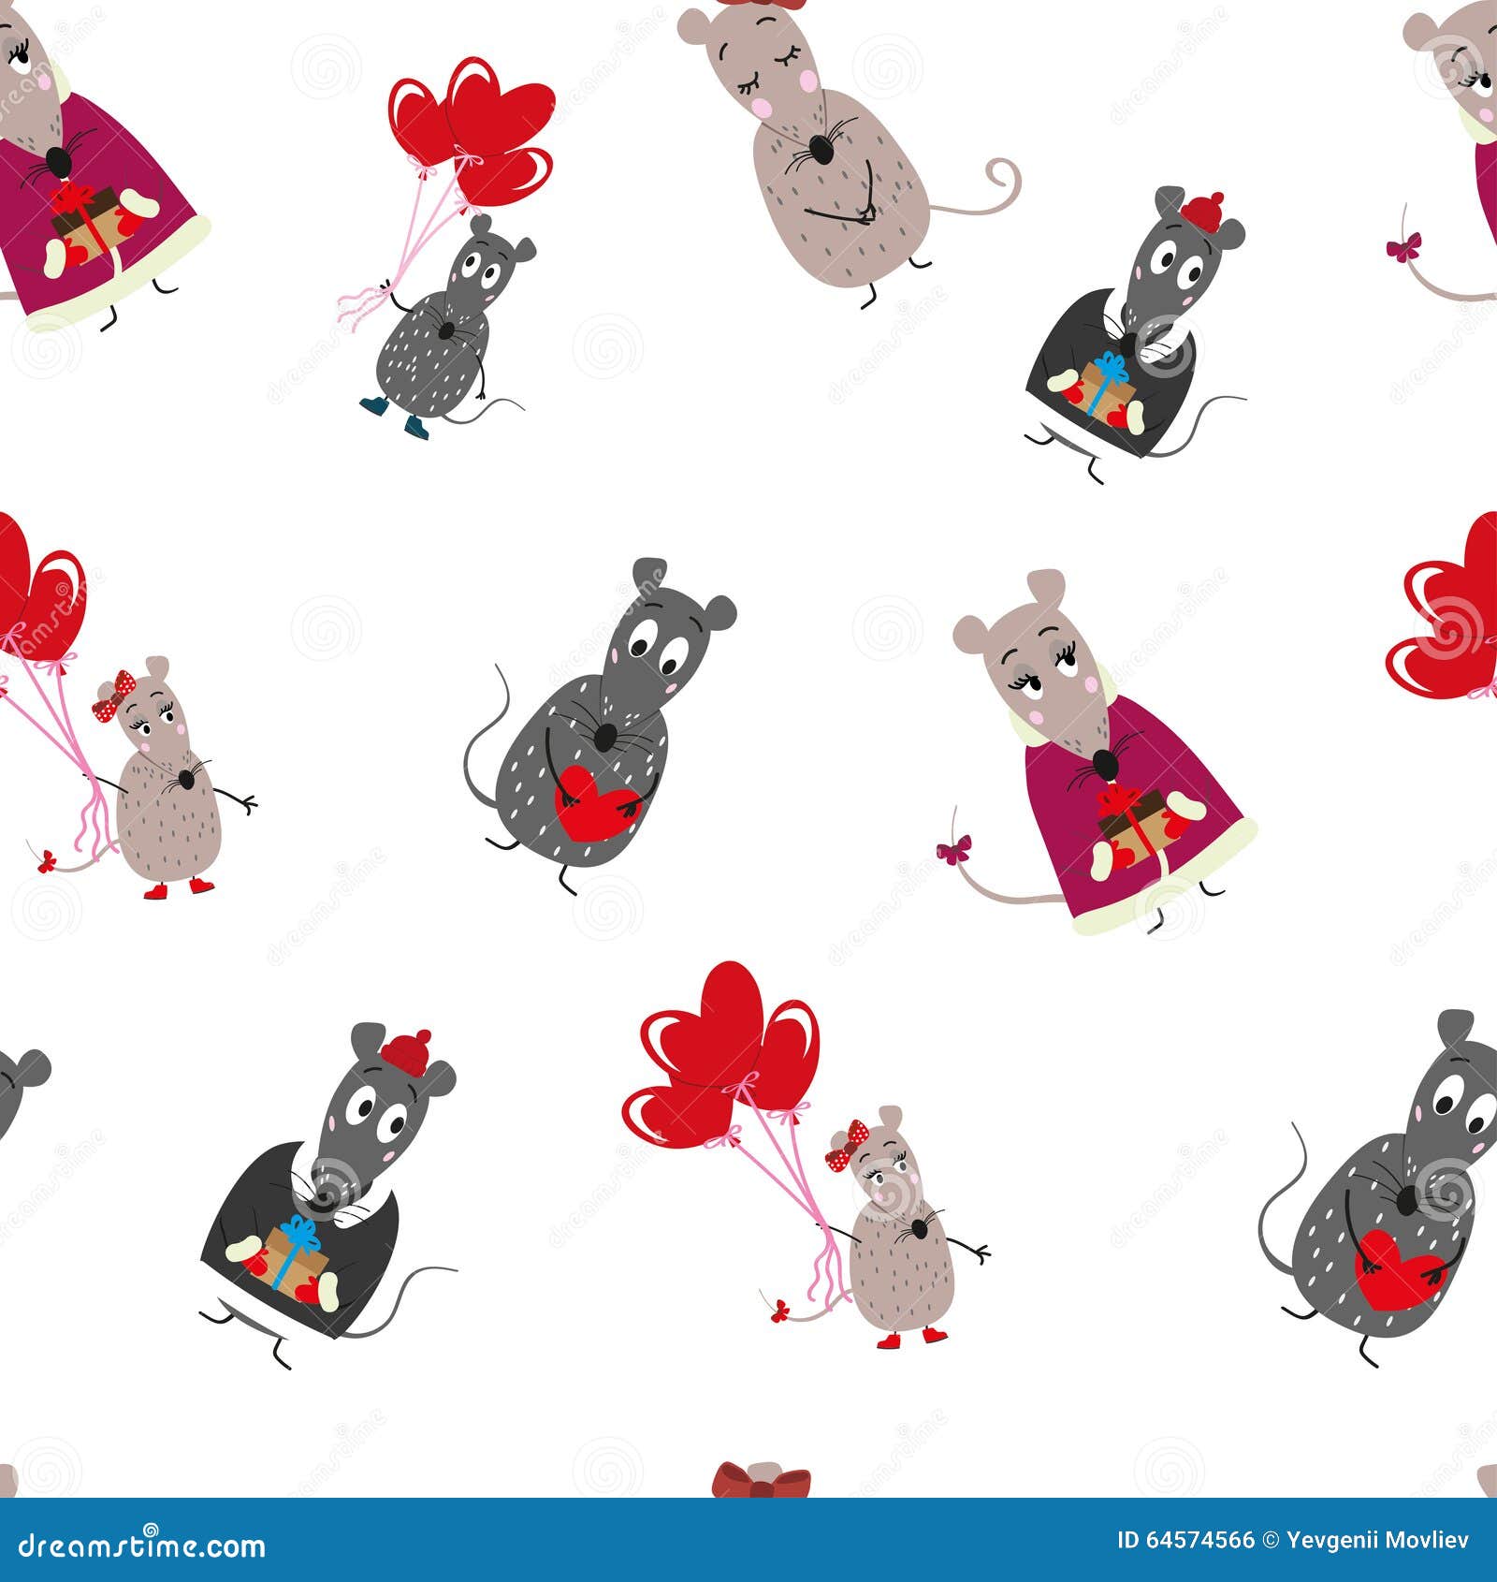Click the Yevgenii Movliev author credit

1378,1540
